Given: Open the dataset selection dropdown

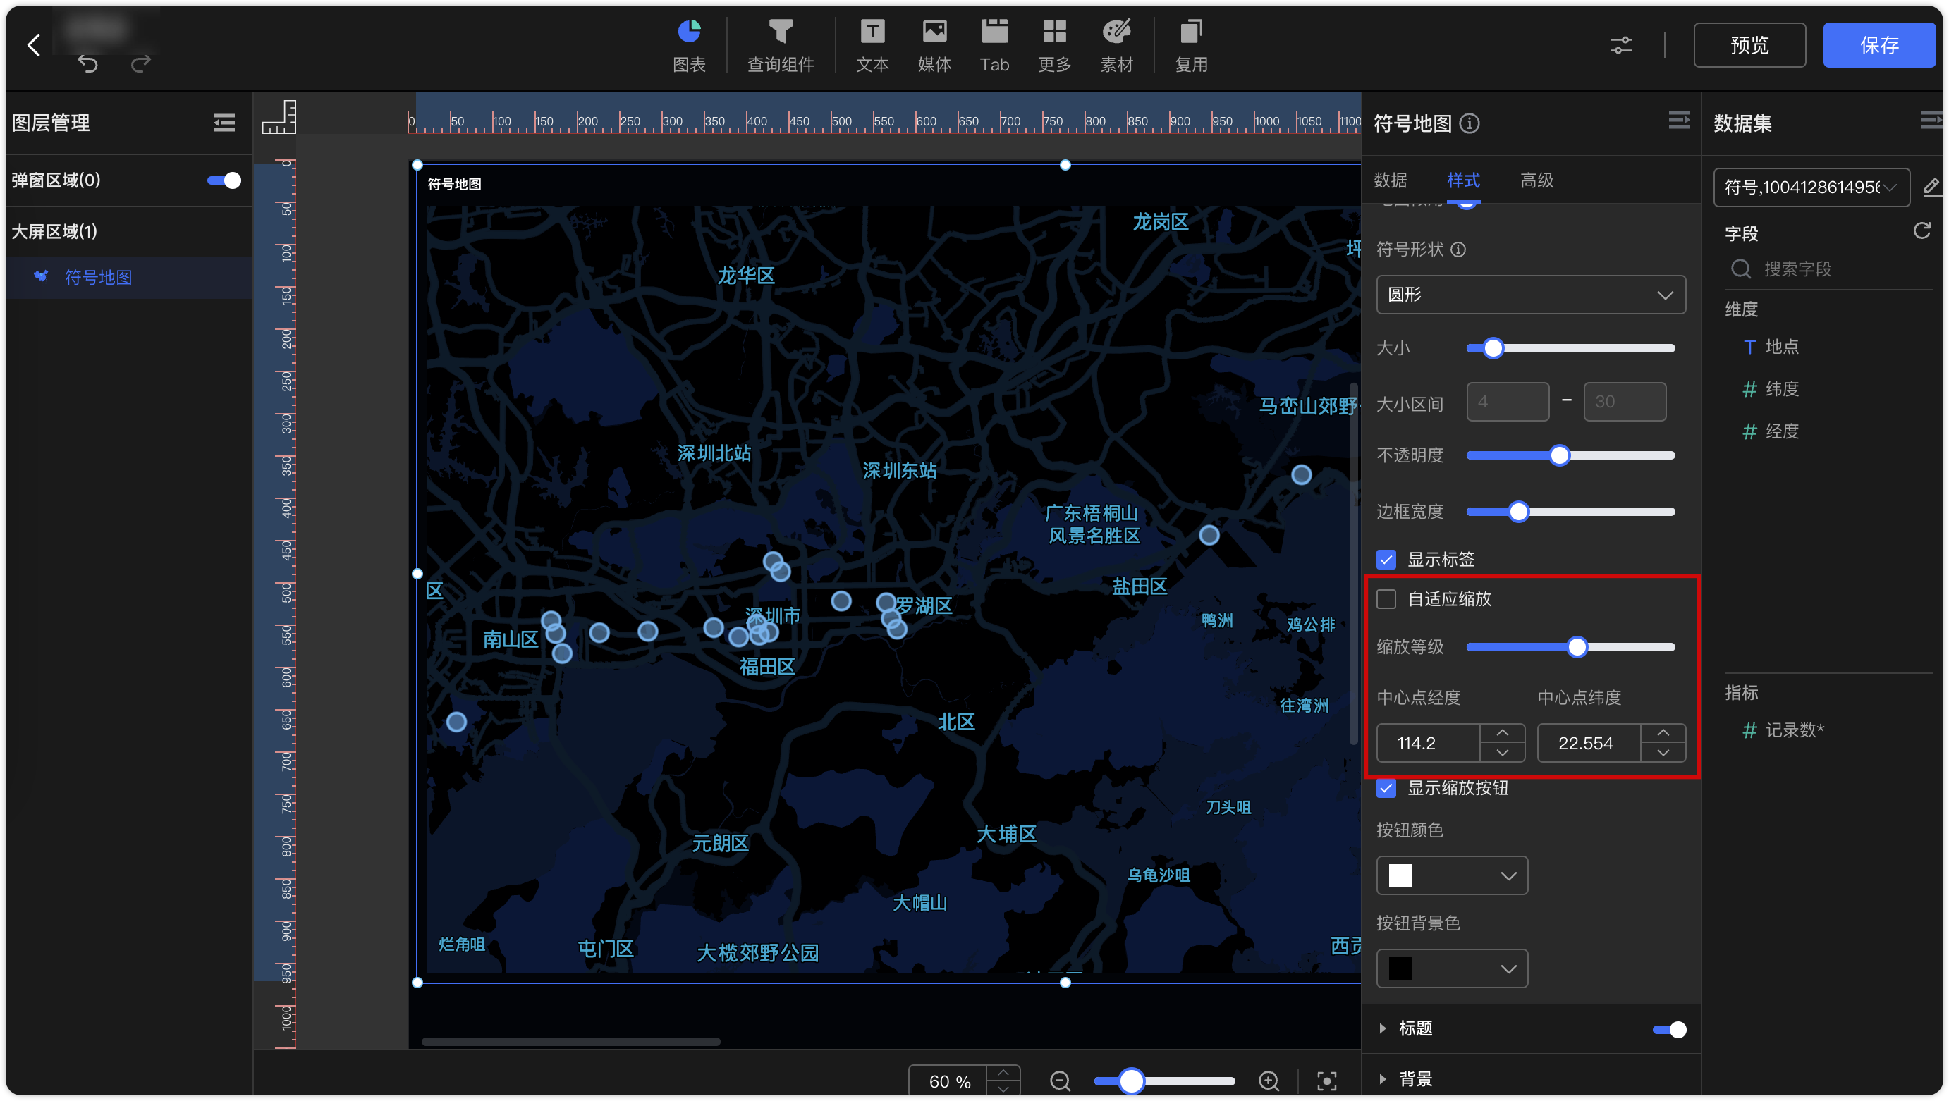Looking at the screenshot, I should pos(1811,187).
